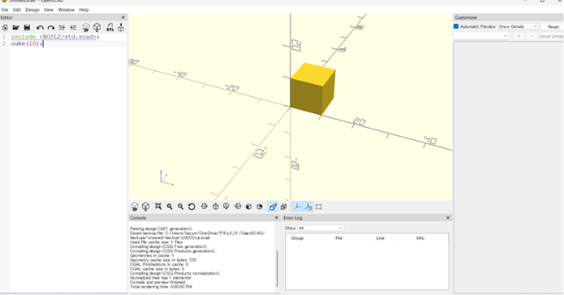Click the Render icon below the 3D viewport
The height and width of the screenshot is (295, 564).
(x=145, y=207)
